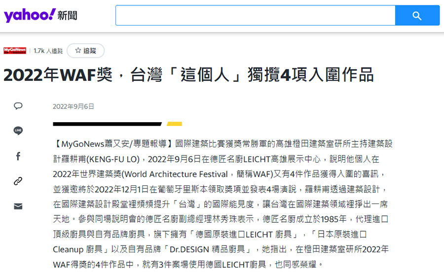
Task: Click 'Cleanup 廚具' text in article
Action: [78, 249]
